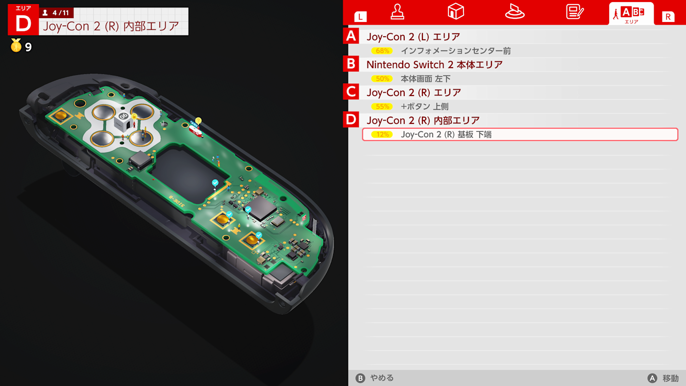Click the L shoulder button indicator
Screen dimensions: 686x386
point(360,17)
